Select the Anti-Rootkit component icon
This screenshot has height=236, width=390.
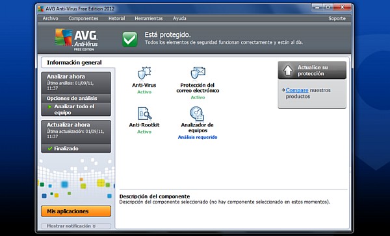click(144, 113)
